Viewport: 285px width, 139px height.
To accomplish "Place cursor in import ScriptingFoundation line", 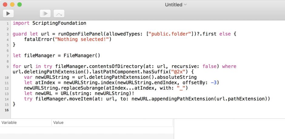I will pos(49,23).
